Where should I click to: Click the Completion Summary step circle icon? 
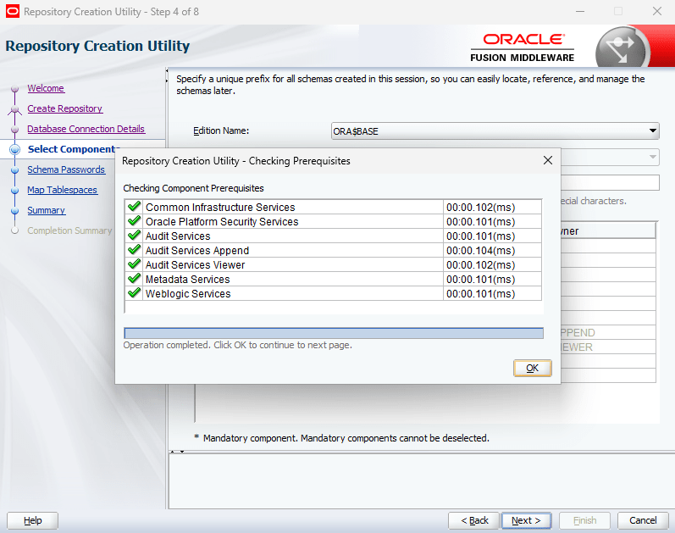15,230
